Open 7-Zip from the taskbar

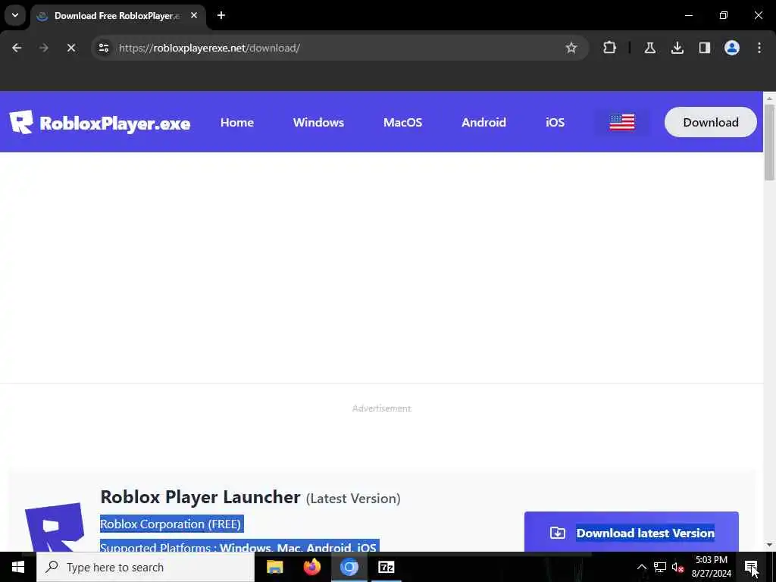click(x=386, y=567)
